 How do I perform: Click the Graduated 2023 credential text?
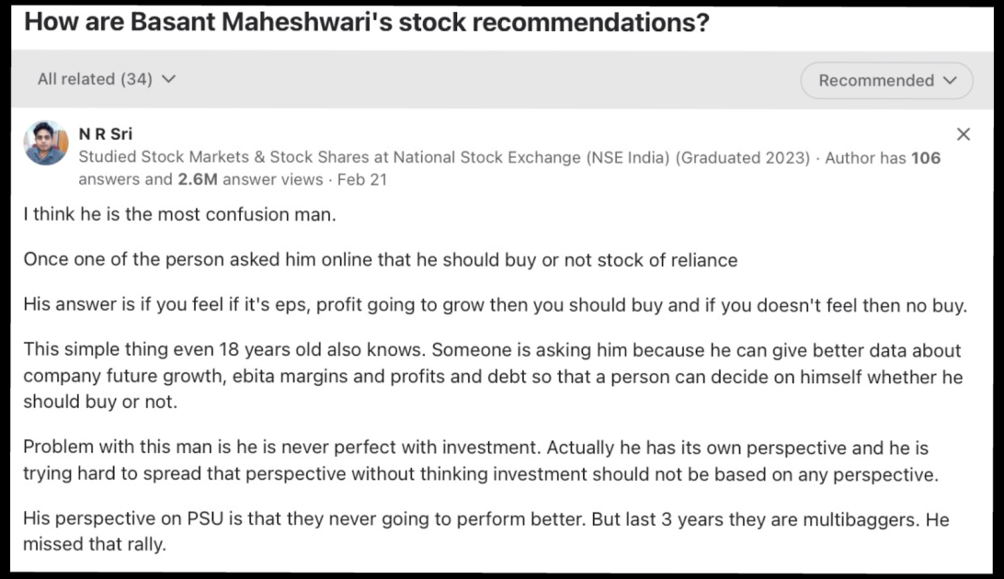743,158
